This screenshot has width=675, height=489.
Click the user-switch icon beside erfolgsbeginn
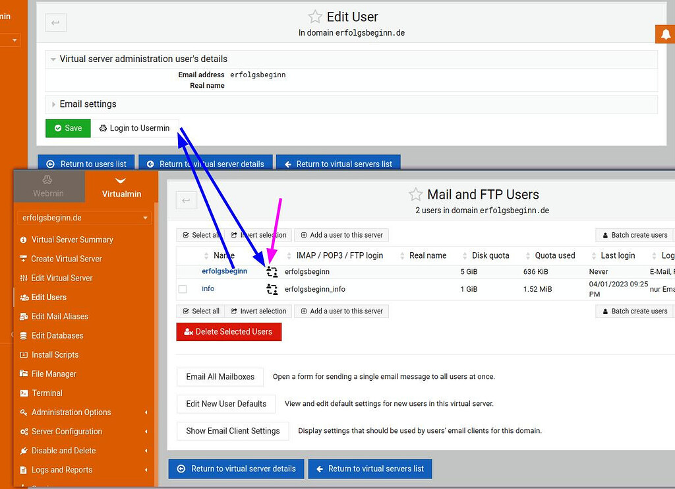coord(272,271)
